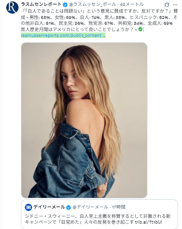The width and height of the screenshot is (182, 229).
Task: Click the 黒人歴史月間 question line
Action: coord(77,30)
